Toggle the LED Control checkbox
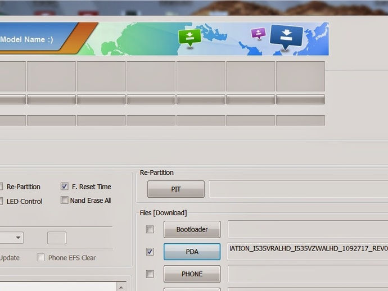The height and width of the screenshot is (291, 388). pyautogui.click(x=1, y=201)
